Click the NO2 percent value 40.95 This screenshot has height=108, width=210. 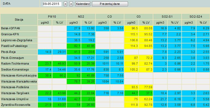click(x=88, y=46)
